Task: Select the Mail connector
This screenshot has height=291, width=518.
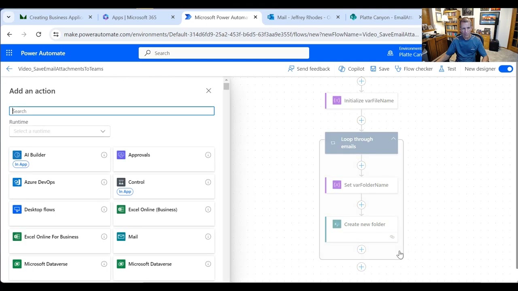Action: click(164, 241)
